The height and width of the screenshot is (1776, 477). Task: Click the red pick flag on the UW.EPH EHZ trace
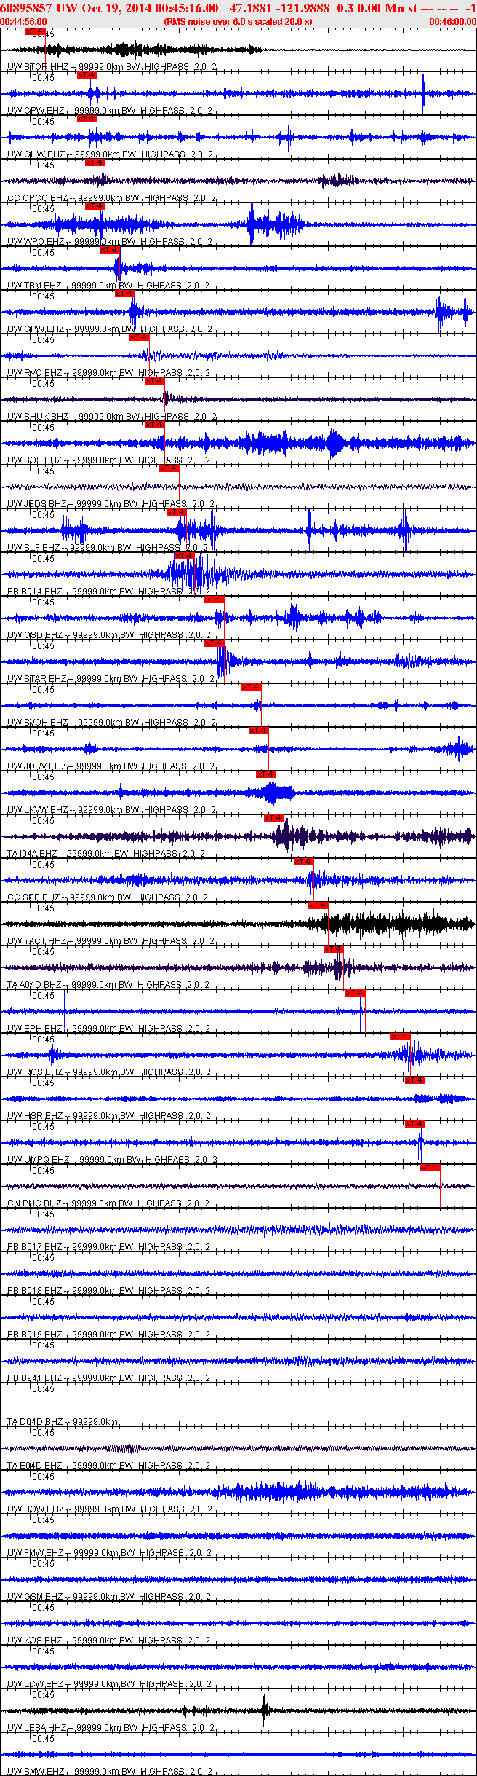[x=356, y=993]
